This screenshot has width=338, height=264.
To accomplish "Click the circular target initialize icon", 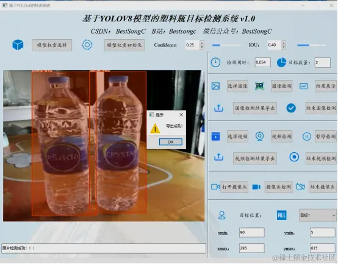I will pyautogui.click(x=87, y=45).
